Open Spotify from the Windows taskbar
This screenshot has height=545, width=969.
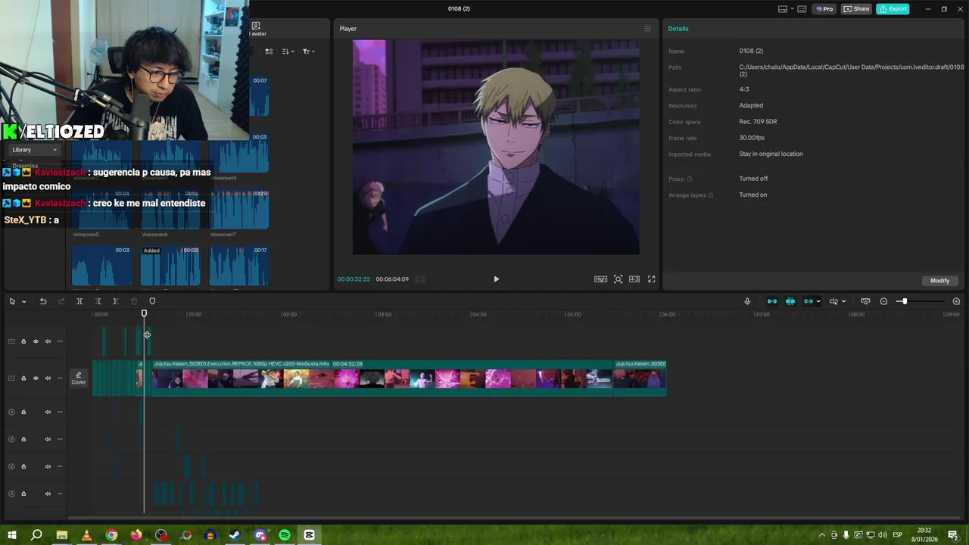click(285, 535)
